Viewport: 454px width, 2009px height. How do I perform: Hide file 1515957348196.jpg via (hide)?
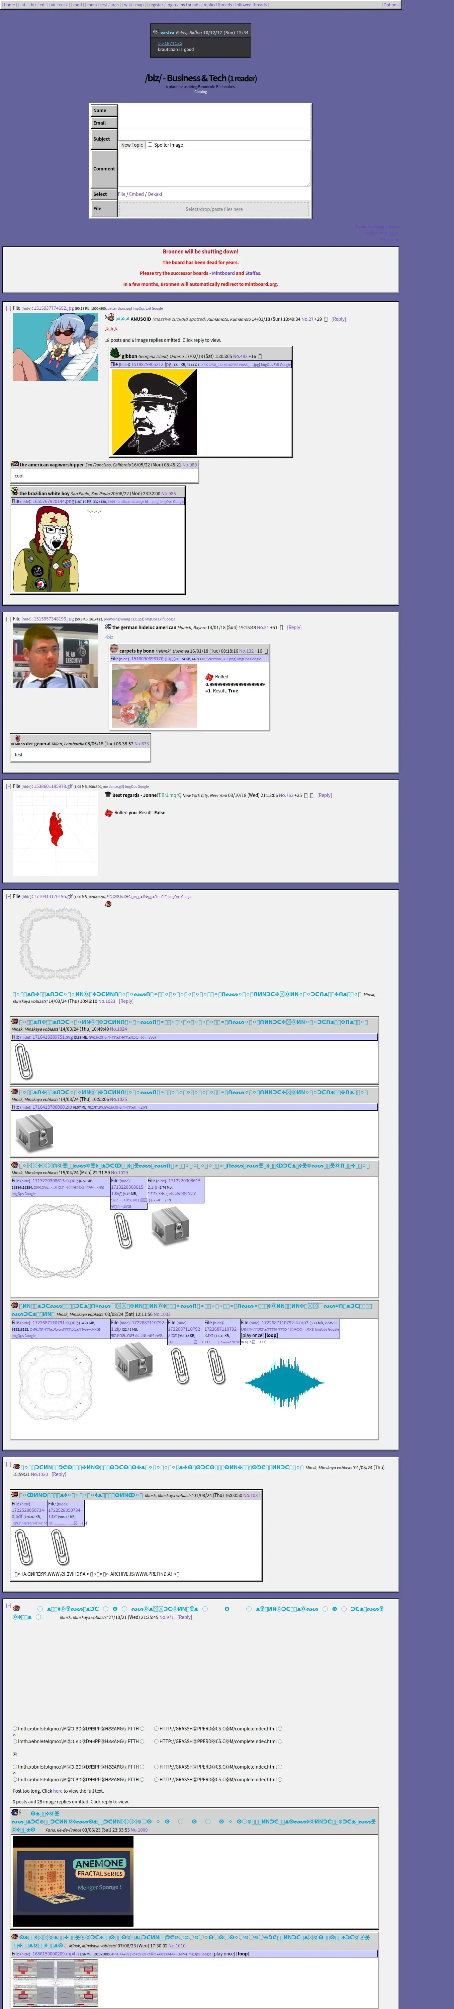26,619
